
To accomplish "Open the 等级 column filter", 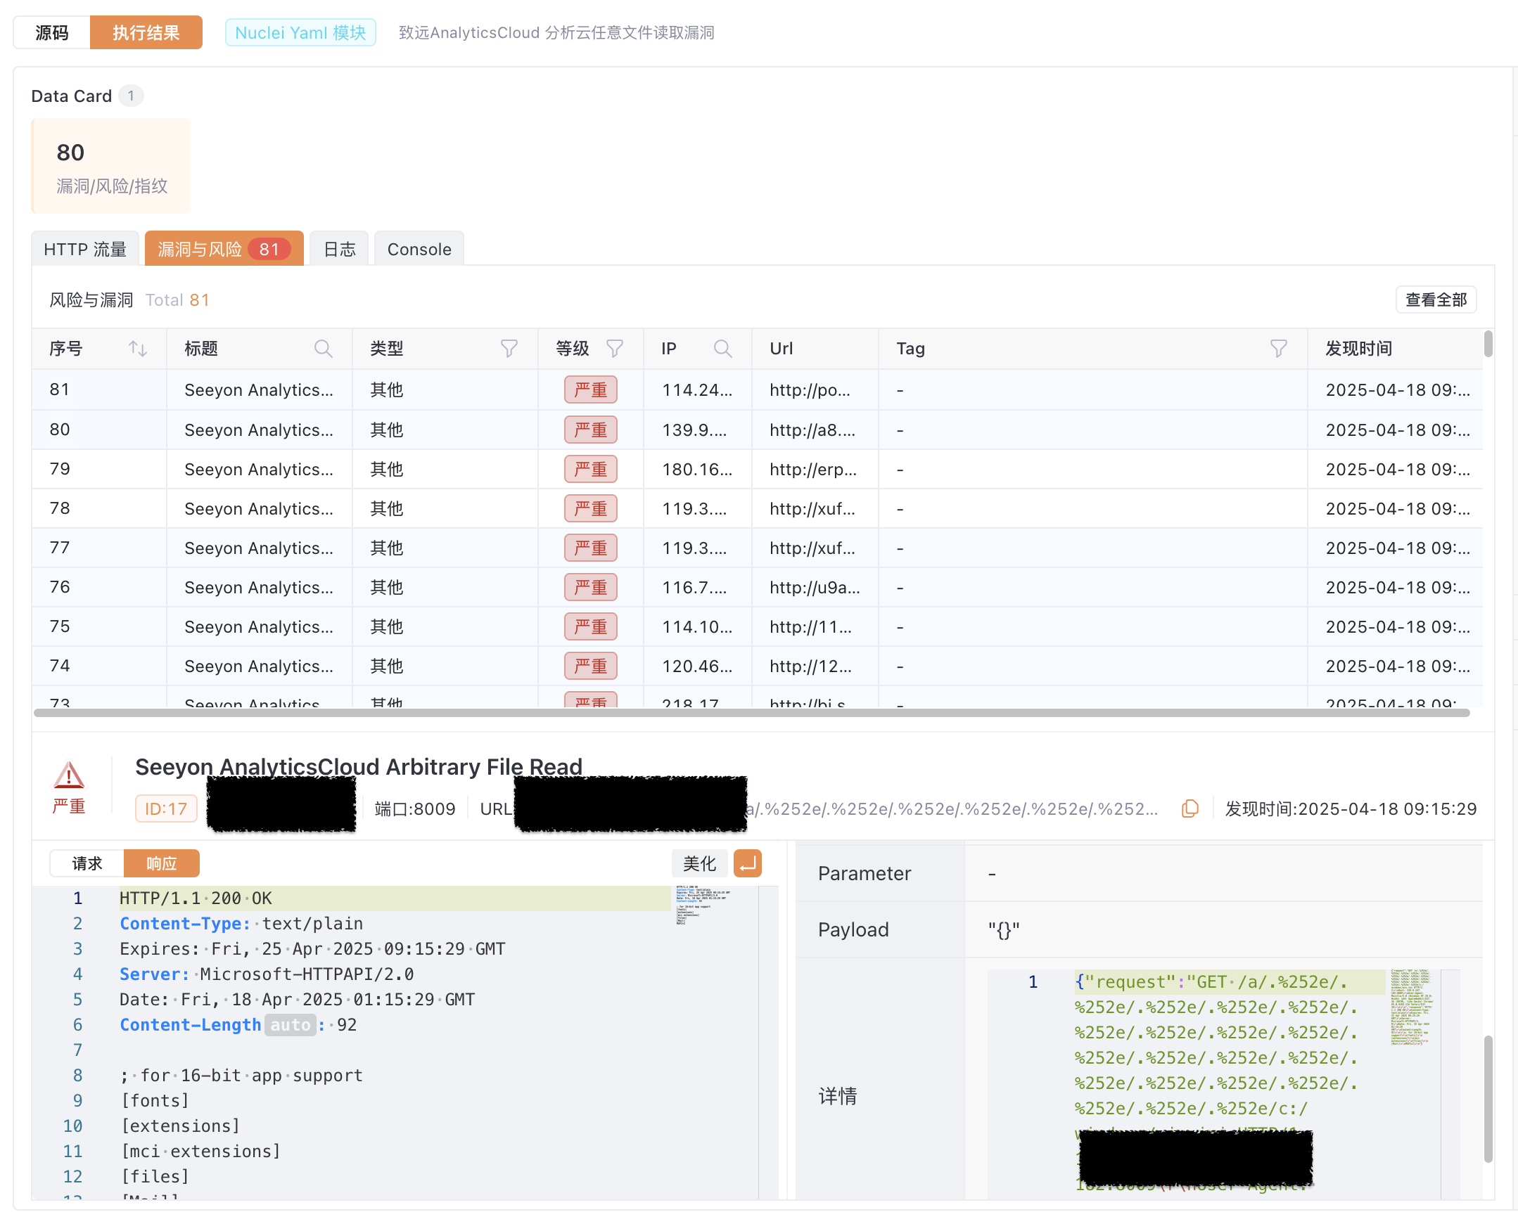I will [615, 349].
